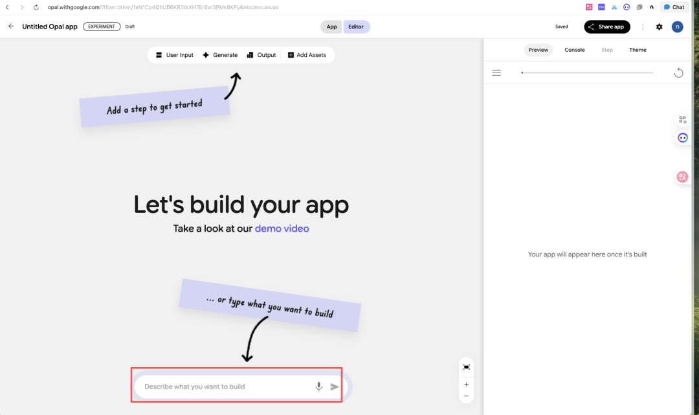Zoom in the canvas with the plus icon
699x415 pixels.
[x=466, y=384]
